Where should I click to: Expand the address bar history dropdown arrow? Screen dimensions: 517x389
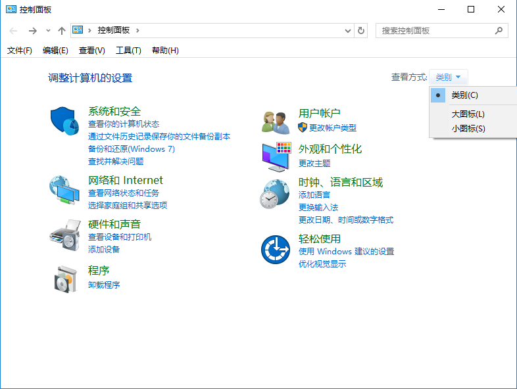pos(348,31)
